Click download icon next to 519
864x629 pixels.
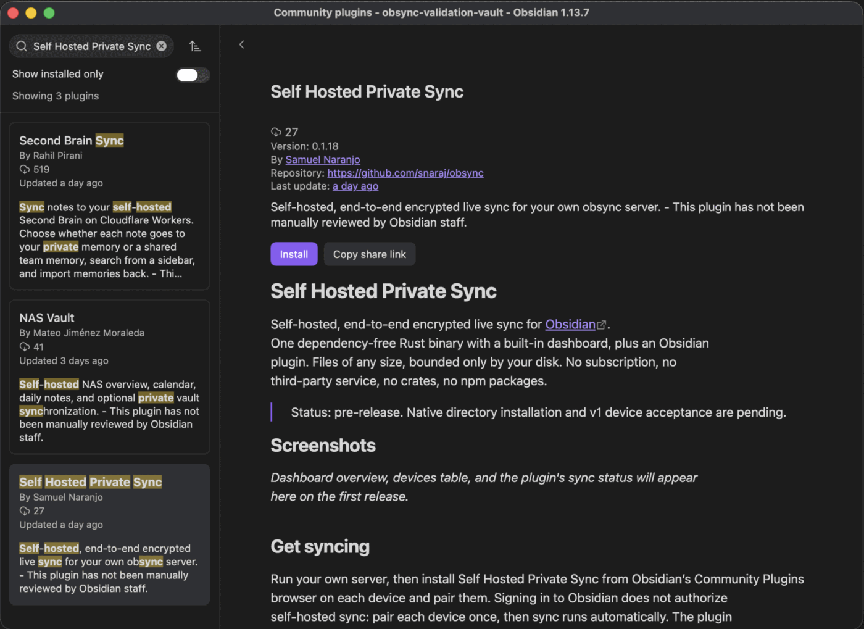pos(25,169)
